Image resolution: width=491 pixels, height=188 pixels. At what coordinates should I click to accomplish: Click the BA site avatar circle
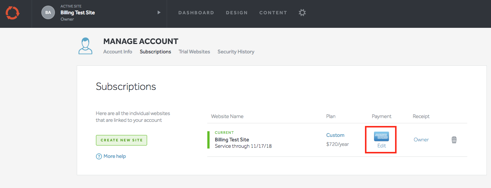pos(48,12)
